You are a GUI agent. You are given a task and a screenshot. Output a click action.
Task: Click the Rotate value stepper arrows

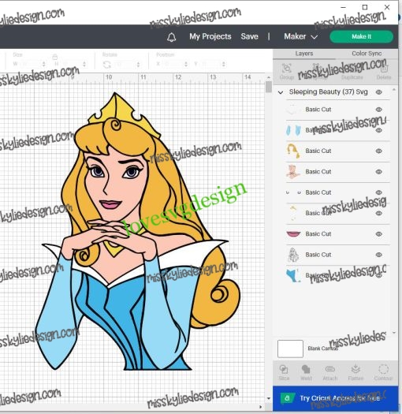click(138, 64)
